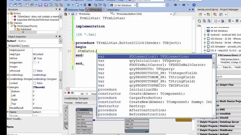Click the Open project folder icon in the toolbar

[32, 5]
